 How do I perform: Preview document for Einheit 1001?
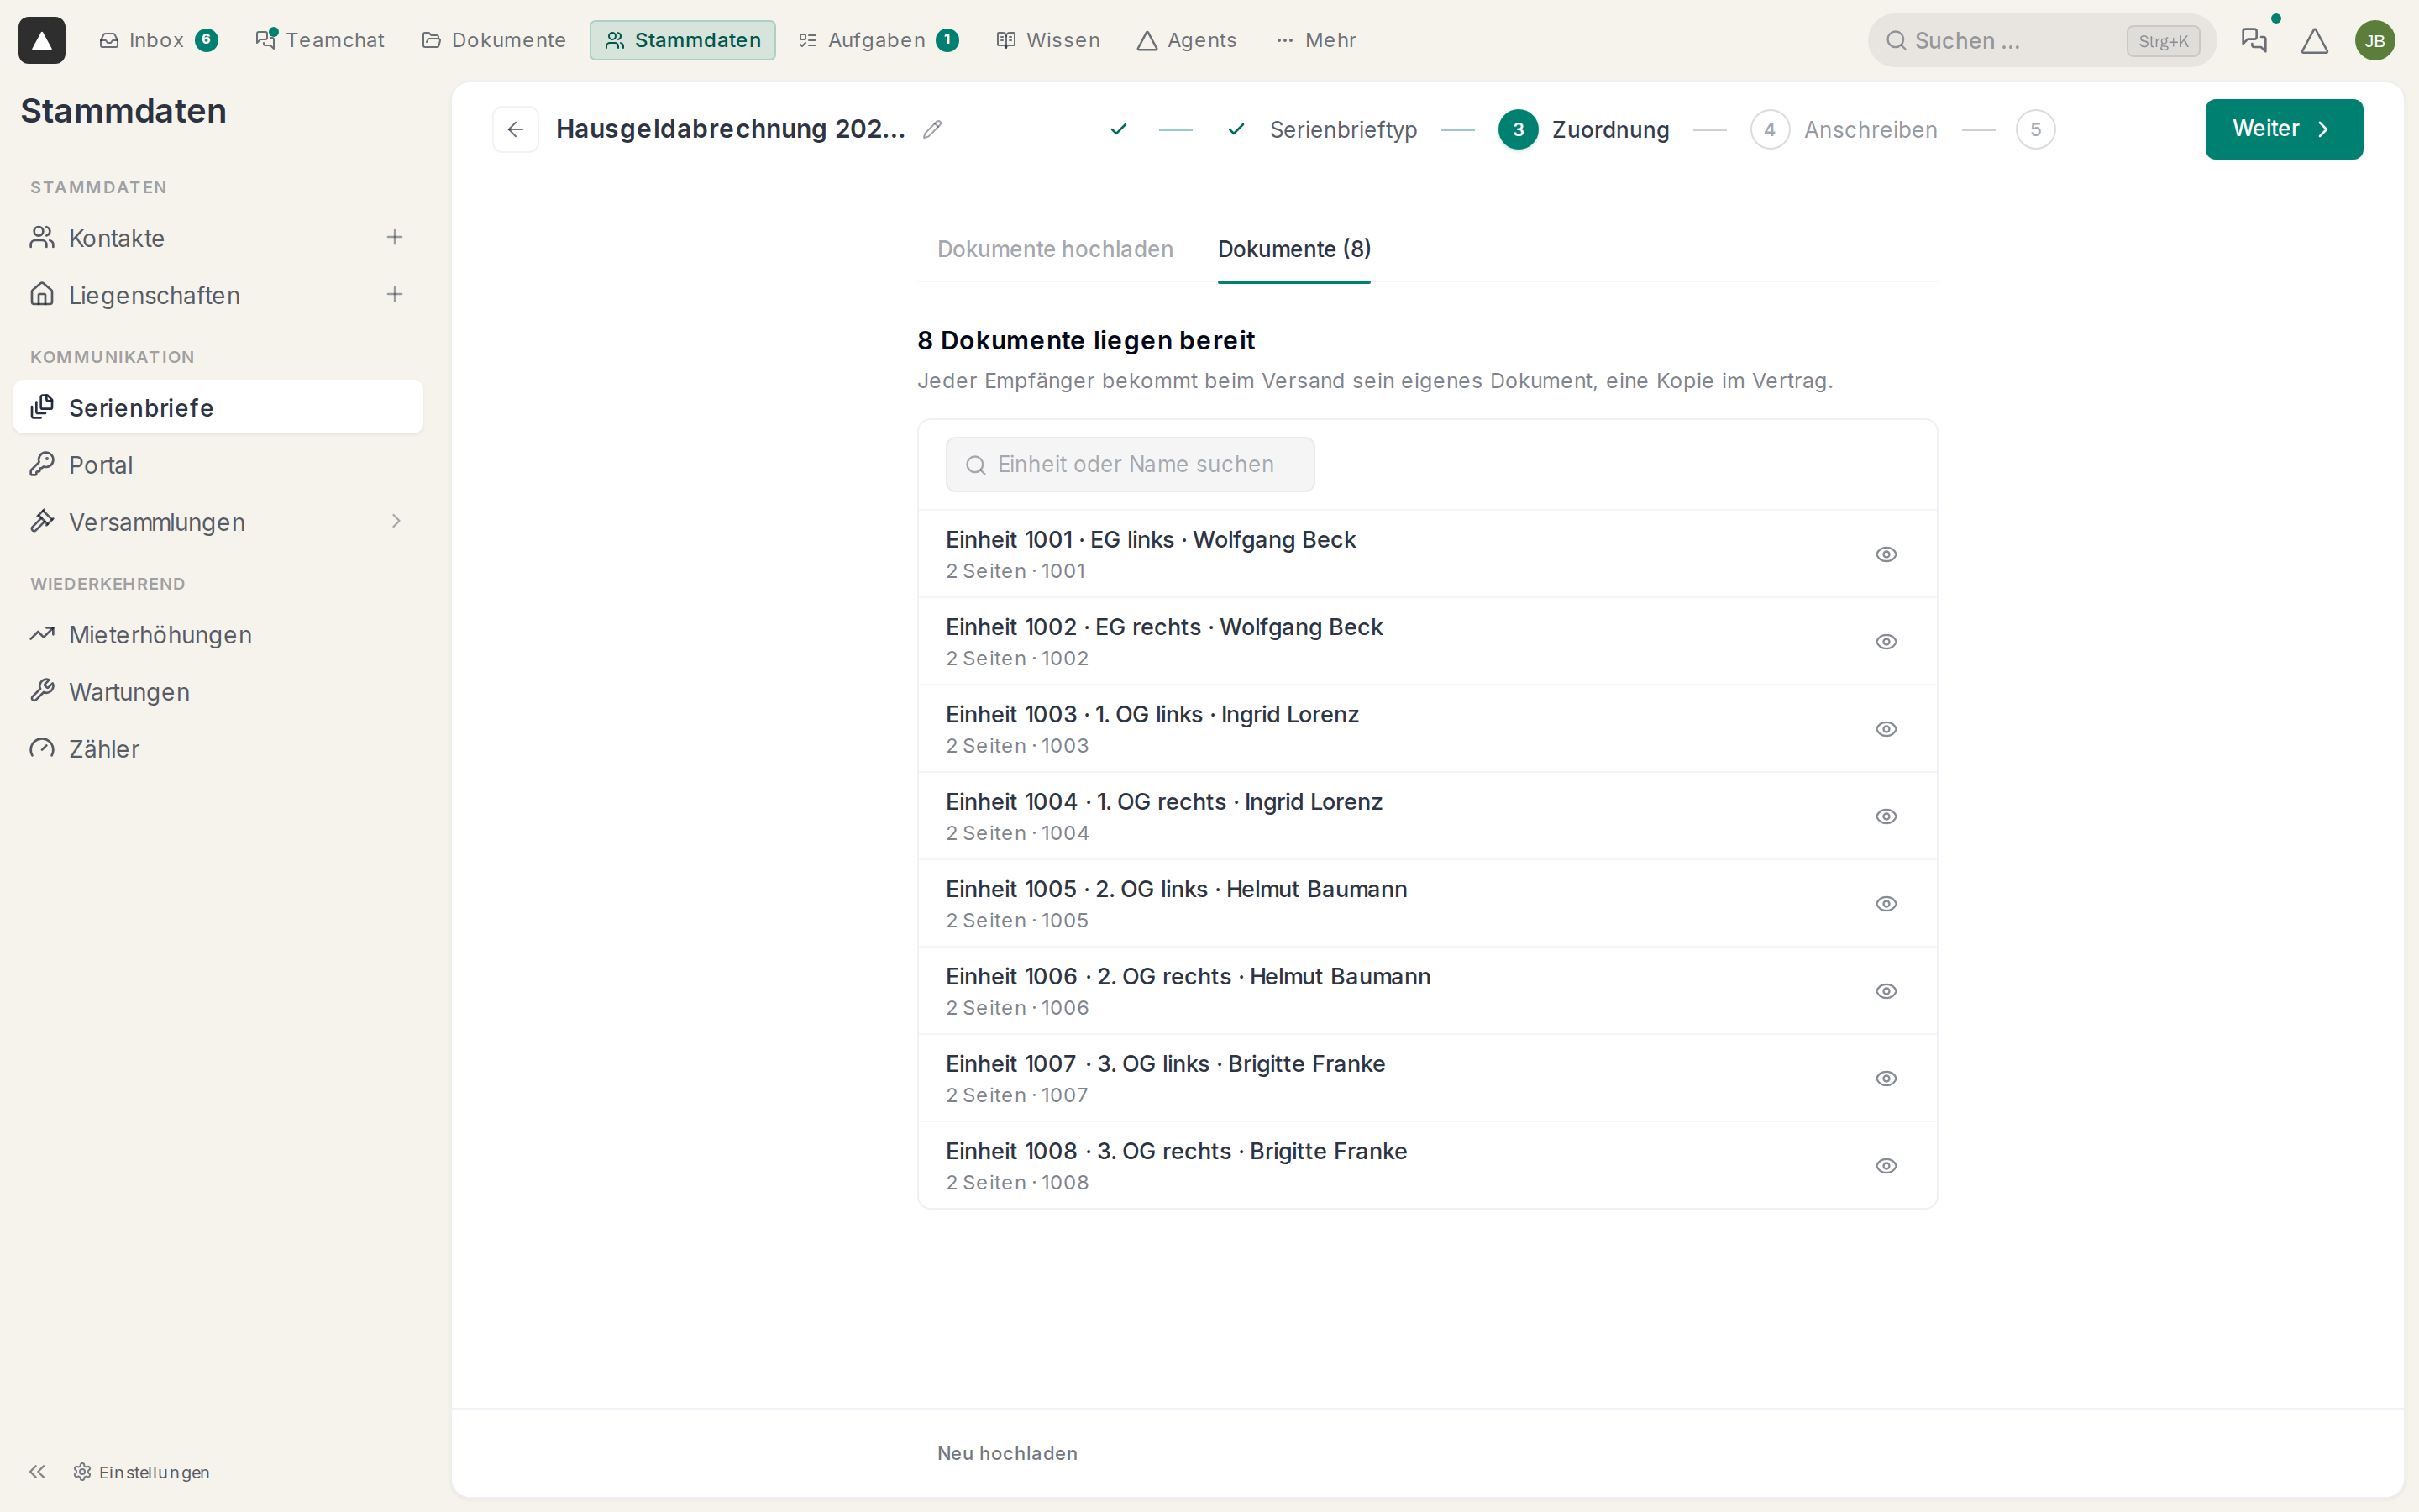coord(1885,554)
